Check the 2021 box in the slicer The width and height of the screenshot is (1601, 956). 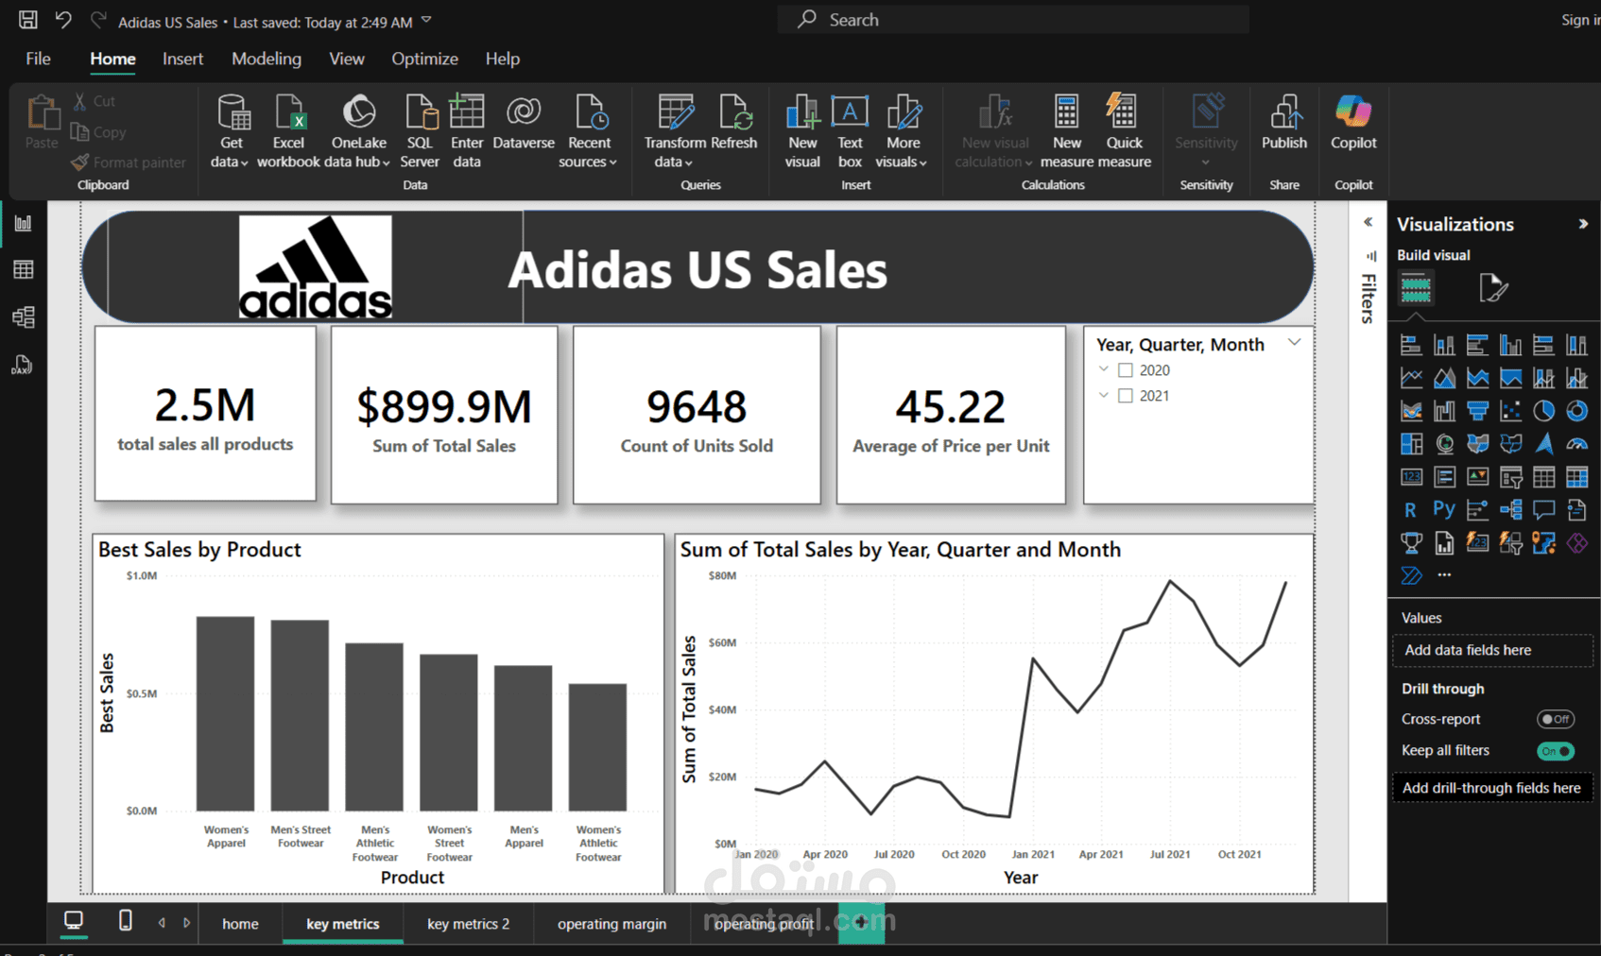pos(1126,396)
